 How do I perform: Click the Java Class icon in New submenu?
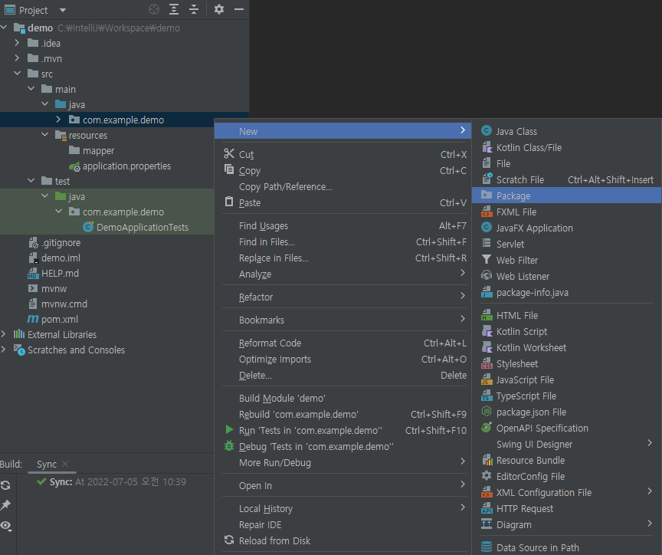(x=487, y=131)
